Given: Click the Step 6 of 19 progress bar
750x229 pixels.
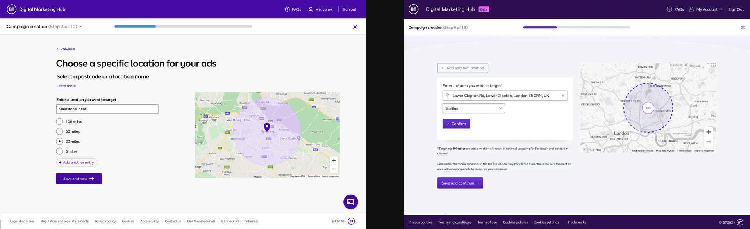Looking at the screenshot, I should click(577, 27).
